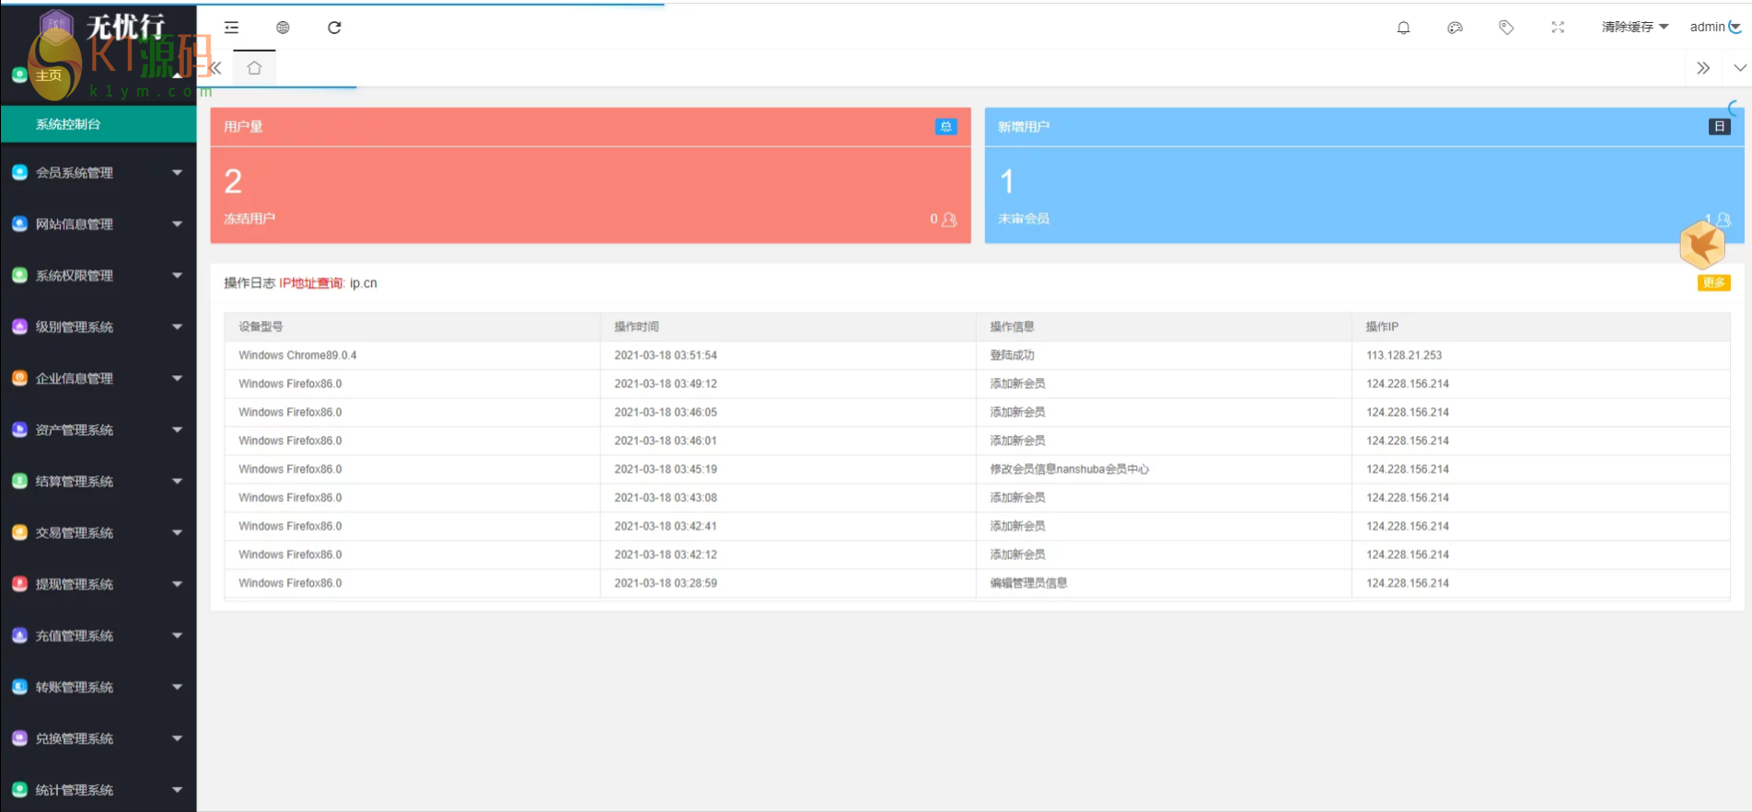Open the theme palette icon
Image resolution: width=1752 pixels, height=812 pixels.
(1455, 28)
